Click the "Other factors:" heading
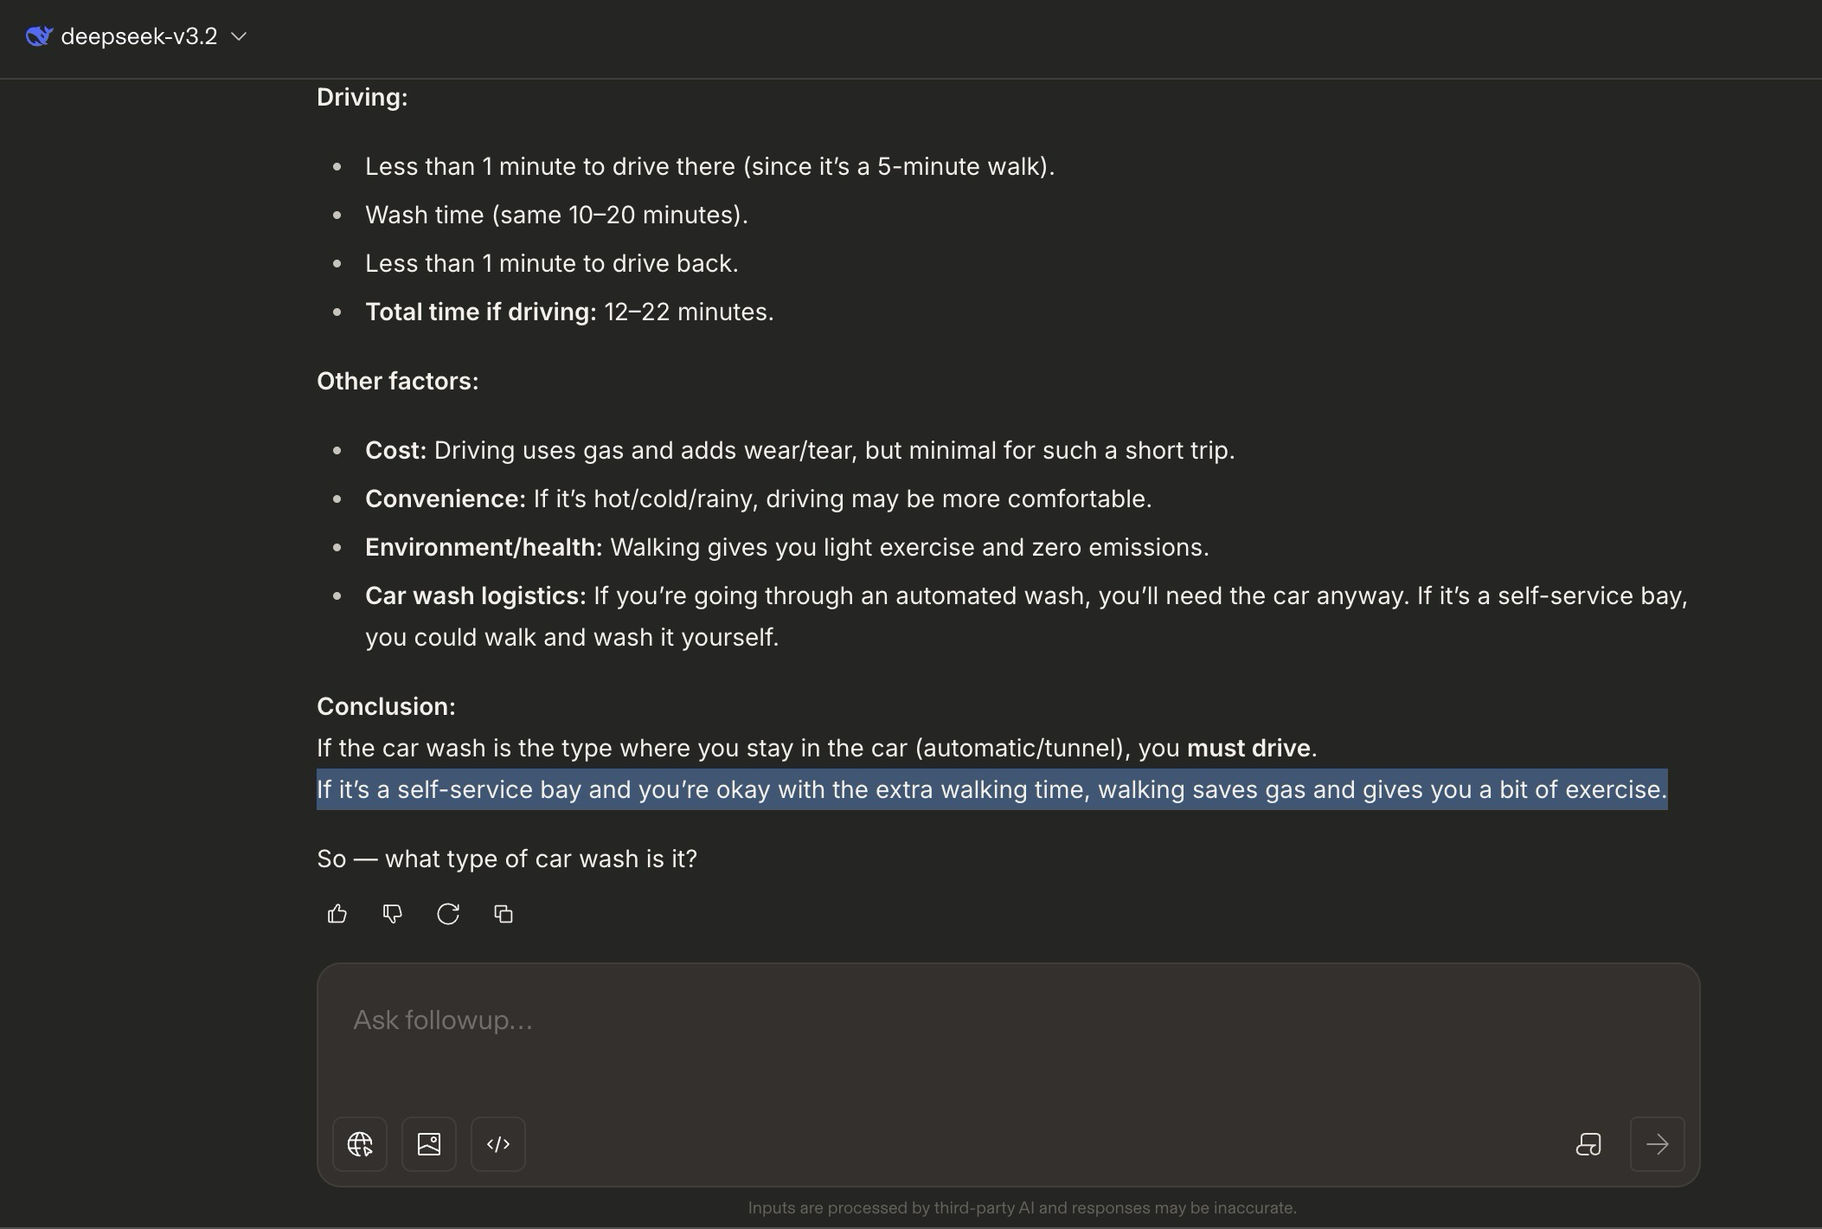1822x1229 pixels. click(397, 381)
